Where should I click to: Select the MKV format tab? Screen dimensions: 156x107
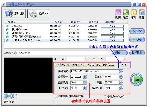(63, 65)
